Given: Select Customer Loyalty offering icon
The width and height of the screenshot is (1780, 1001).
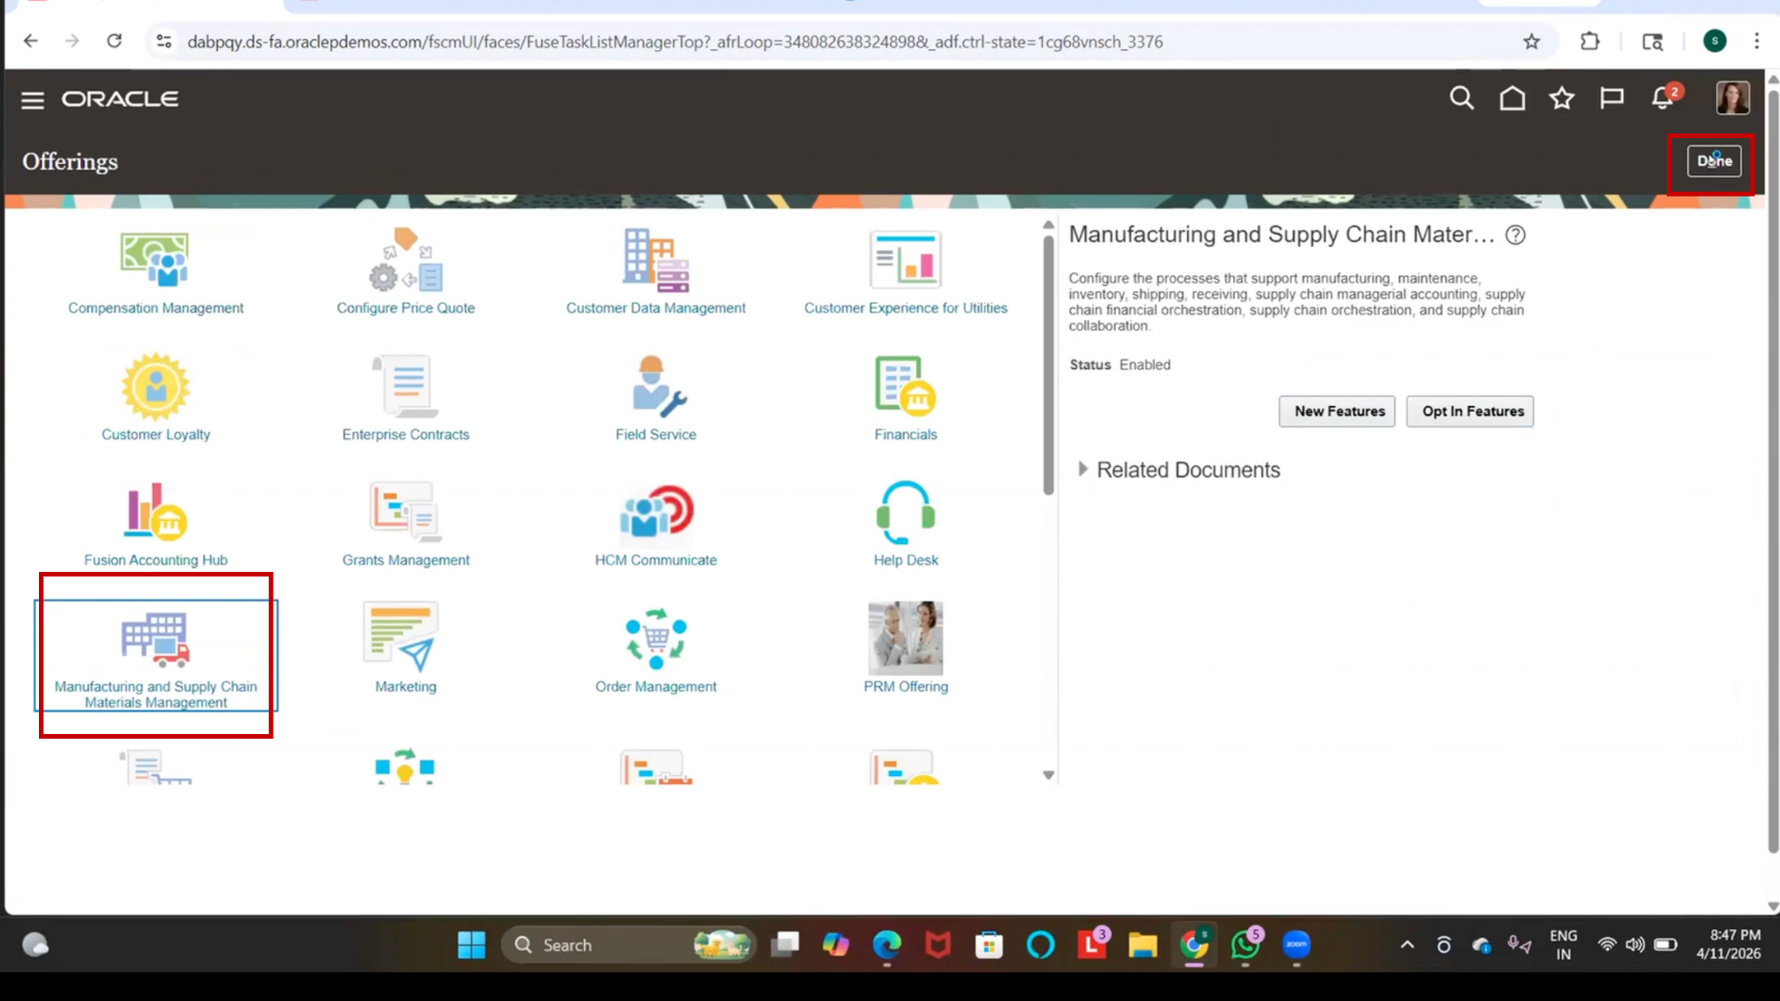Looking at the screenshot, I should 156,386.
